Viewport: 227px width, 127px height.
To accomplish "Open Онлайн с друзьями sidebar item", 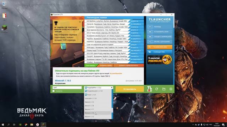I will [x=160, y=42].
